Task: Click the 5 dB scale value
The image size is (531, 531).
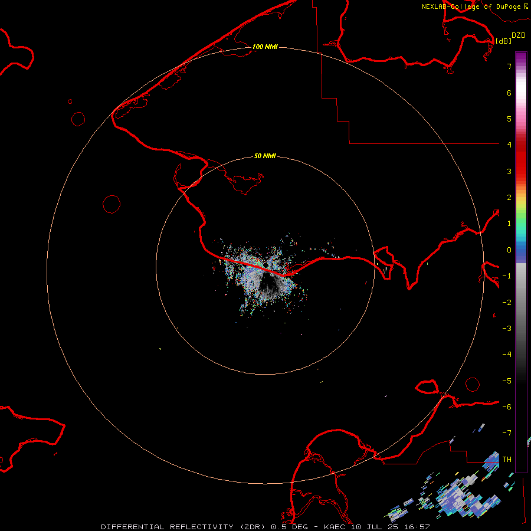Action: 509,119
